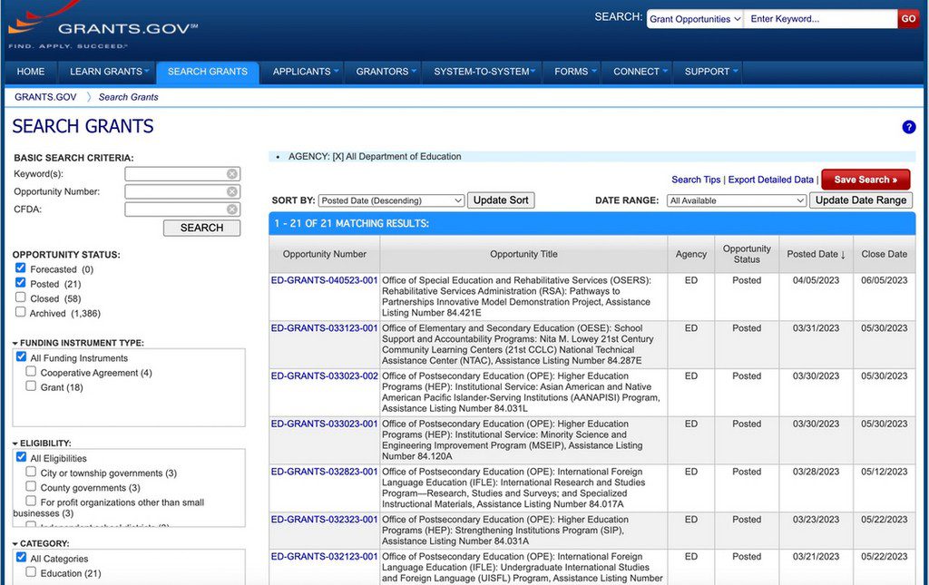Open opportunity ED-GRANTS-032323-001
Screen dimensions: 929x585
point(324,520)
